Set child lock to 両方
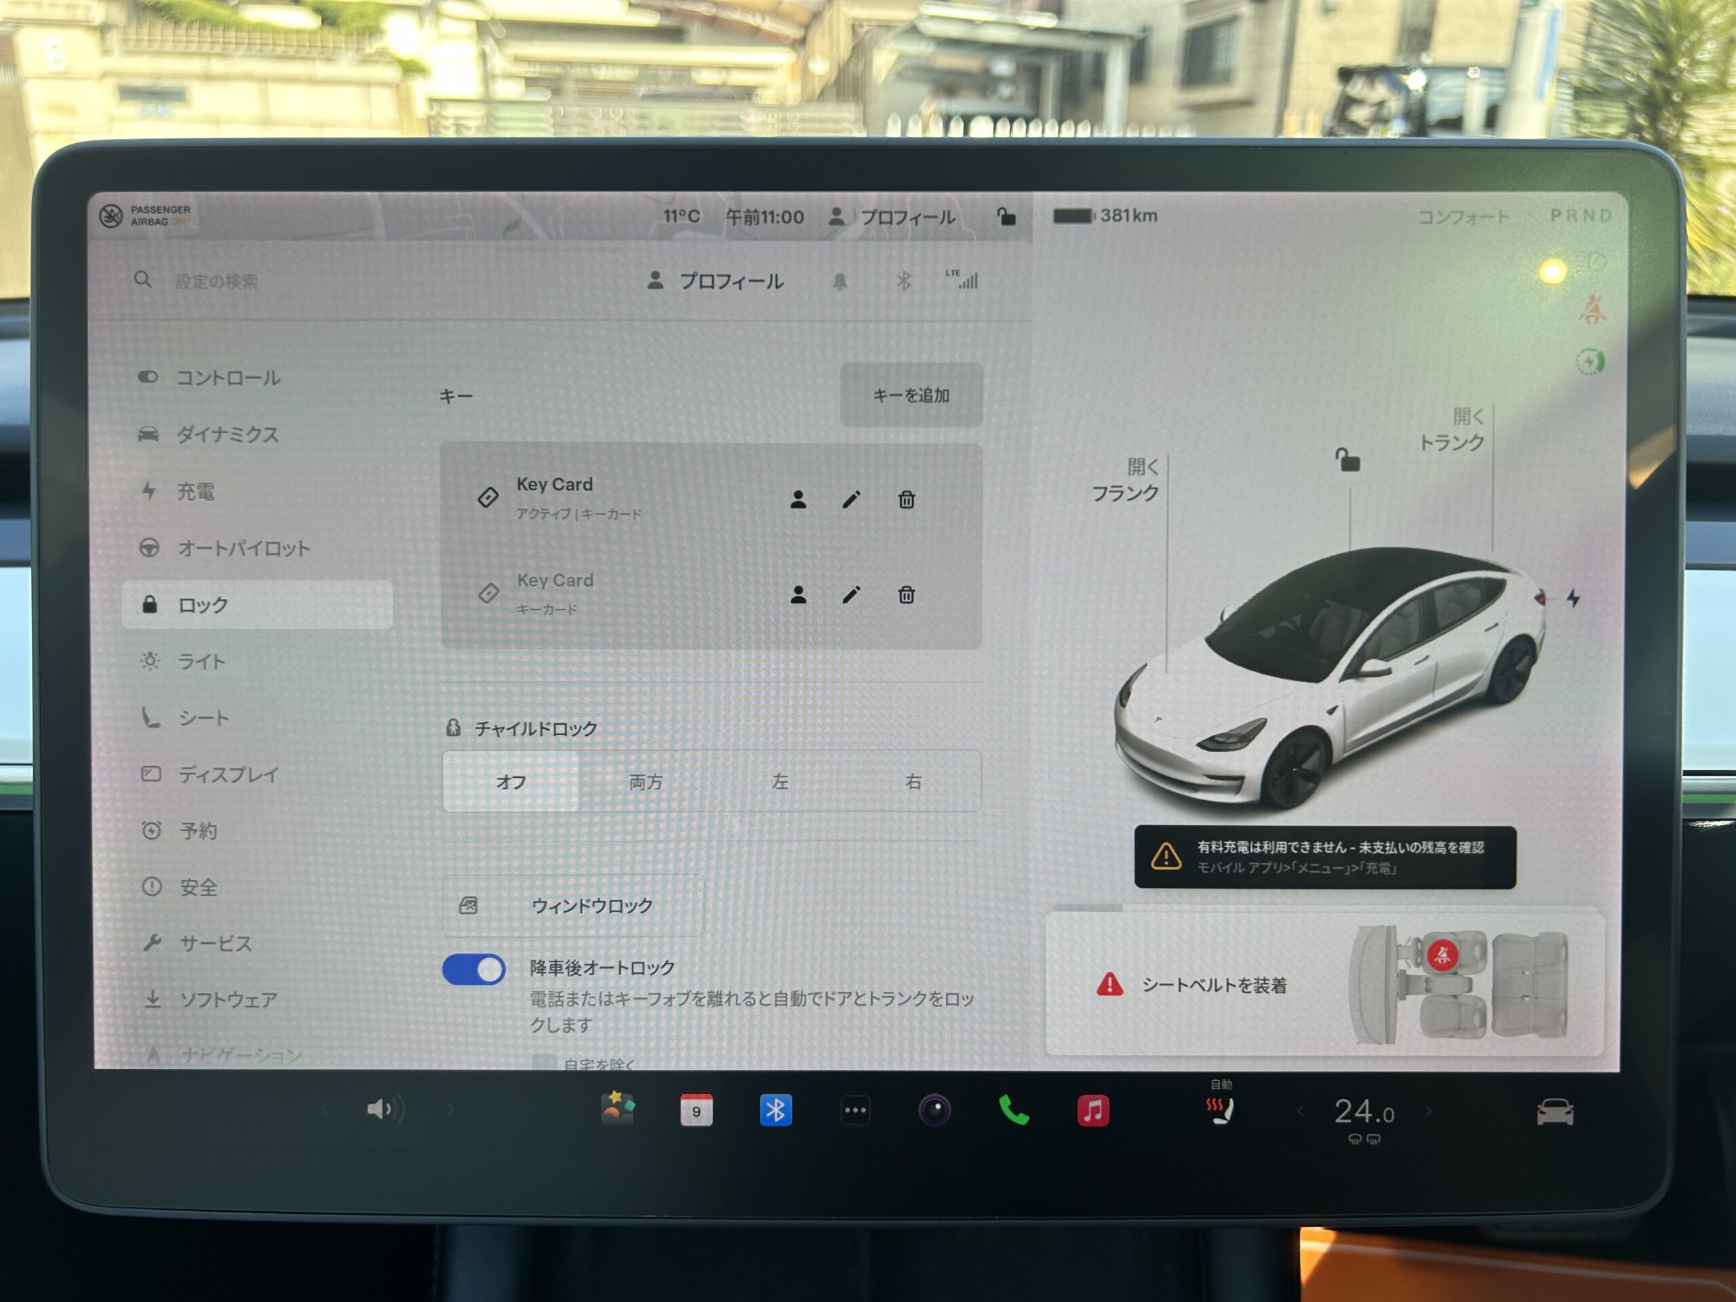The image size is (1736, 1302). tap(645, 782)
